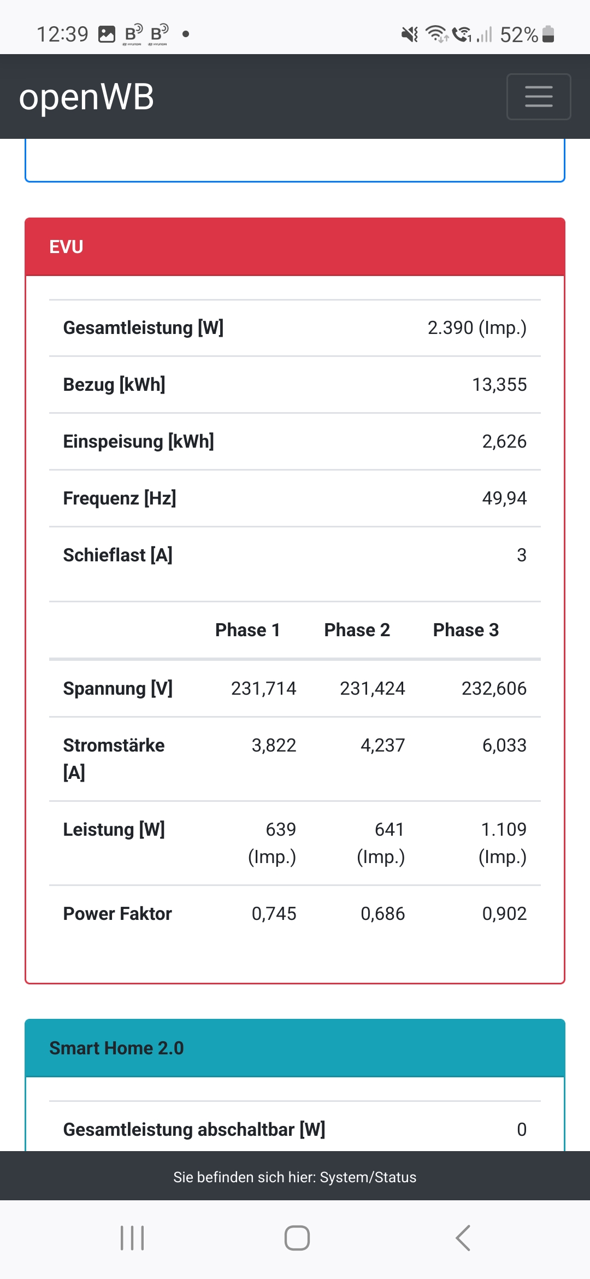Tap the openWB brand logo
The width and height of the screenshot is (590, 1279).
click(86, 97)
